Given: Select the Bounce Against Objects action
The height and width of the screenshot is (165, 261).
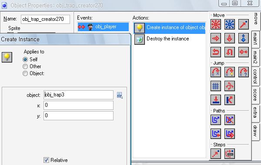Looking at the screenshot, I should [x=230, y=100].
